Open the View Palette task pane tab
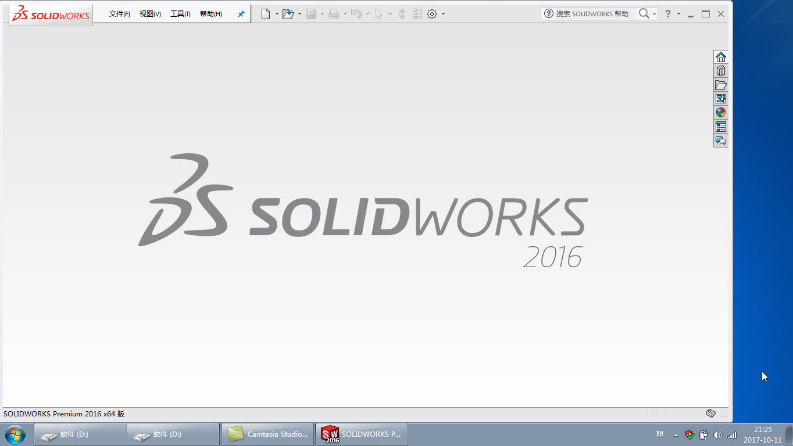Image resolution: width=793 pixels, height=446 pixels. pyautogui.click(x=721, y=99)
